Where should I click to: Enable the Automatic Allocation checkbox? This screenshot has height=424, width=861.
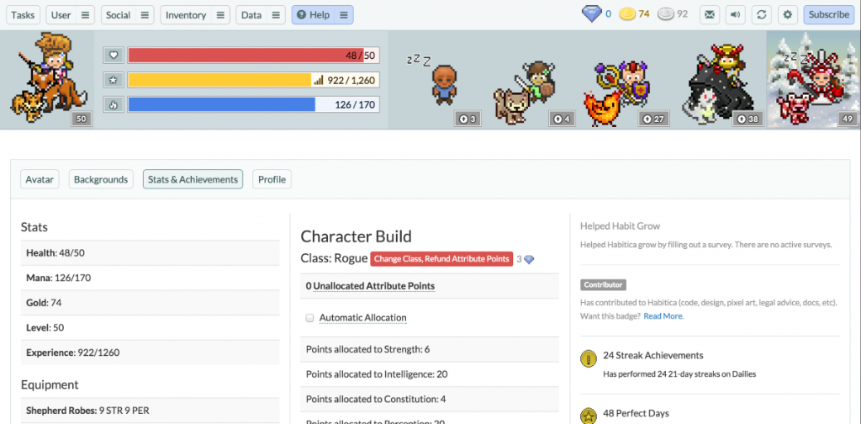click(x=309, y=318)
